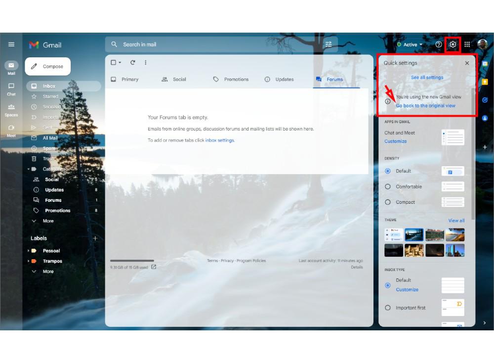494x363 pixels.
Task: Select Comfortable density
Action: point(387,186)
